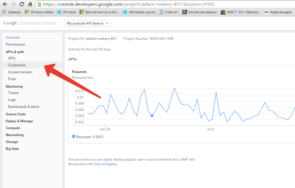Open Logs under Monitoring
This screenshot has height=188, width=295.
(12, 100)
